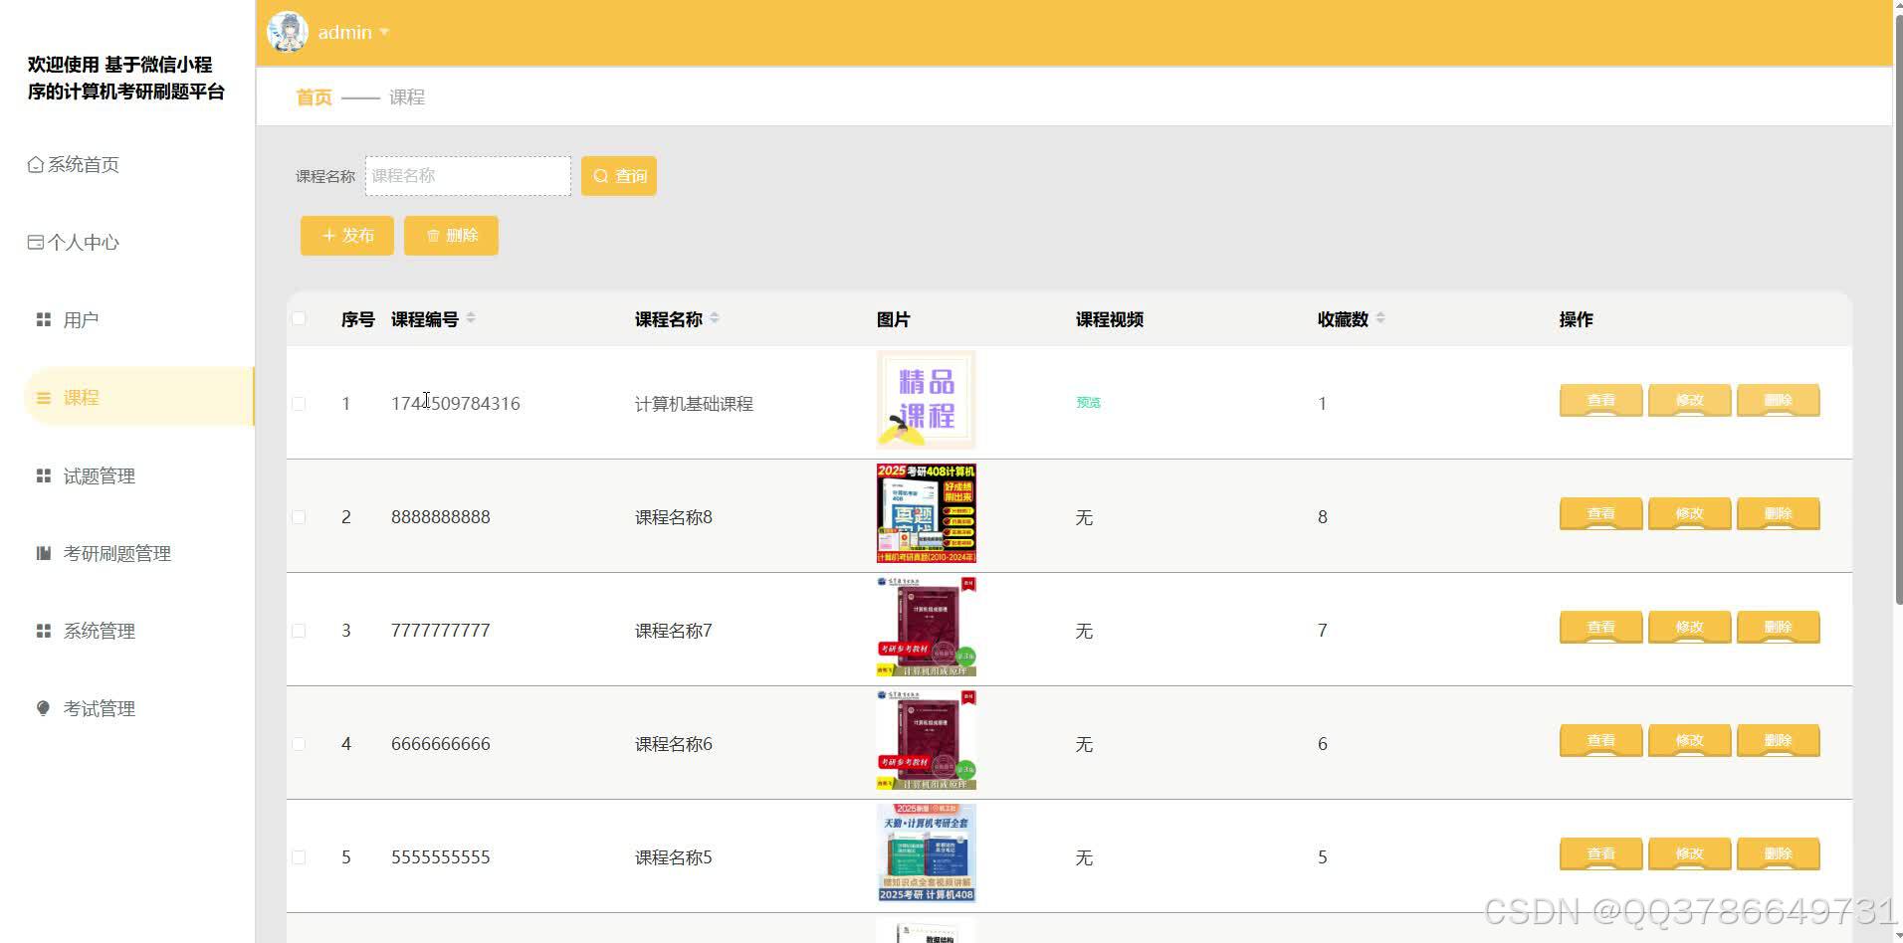1903x943 pixels.
Task: Click the thumbnail image for 课程名称5
Action: tap(925, 852)
